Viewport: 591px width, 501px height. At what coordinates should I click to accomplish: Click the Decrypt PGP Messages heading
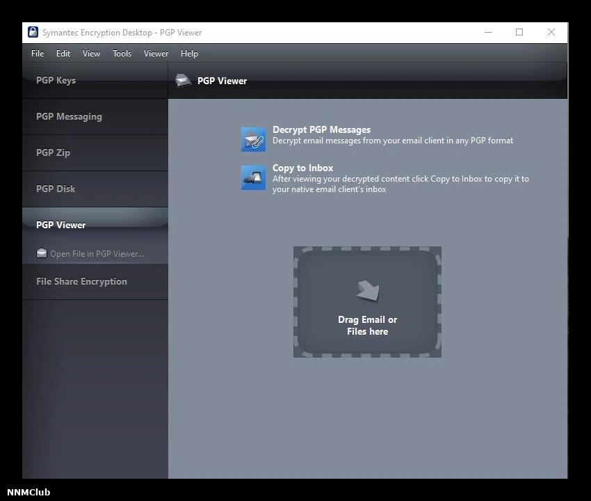coord(321,130)
